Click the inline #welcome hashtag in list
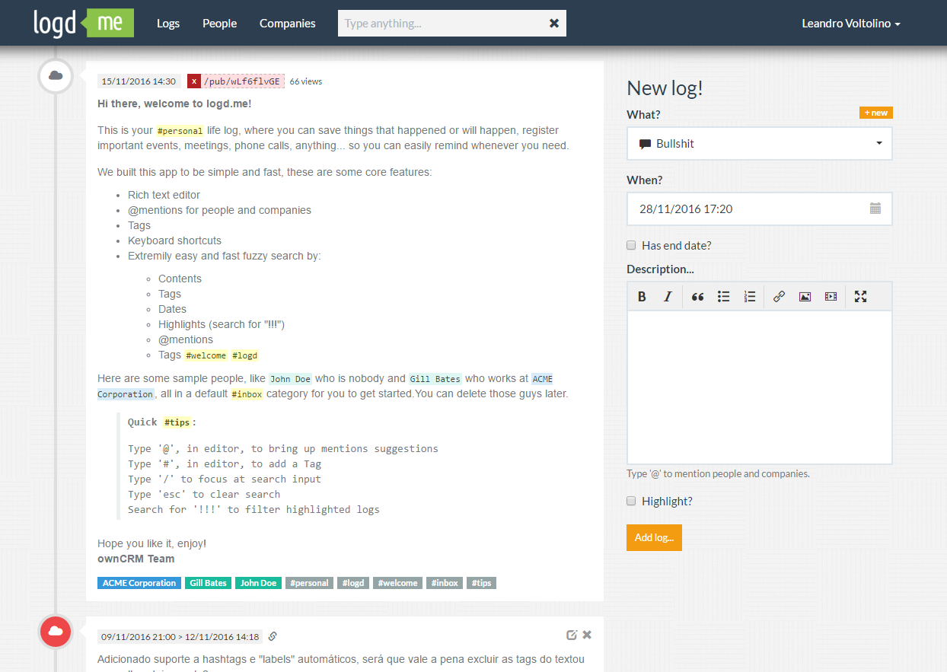Screen dimensions: 947x672 [x=206, y=355]
